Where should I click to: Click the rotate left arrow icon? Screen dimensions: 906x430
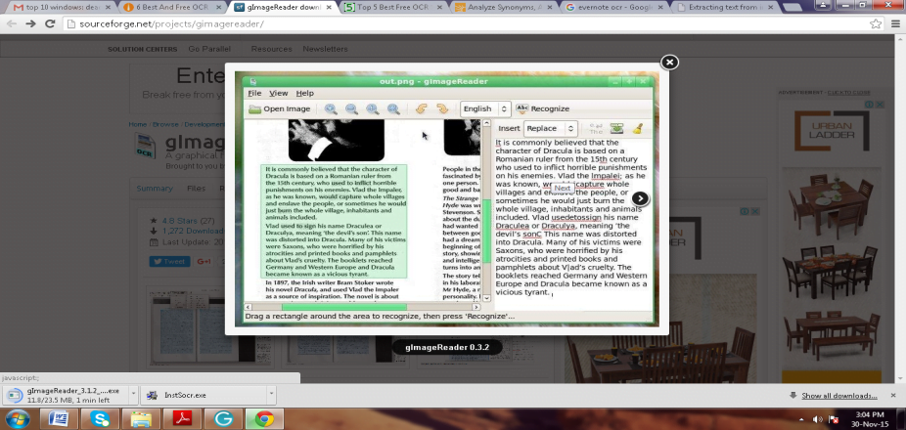point(422,108)
